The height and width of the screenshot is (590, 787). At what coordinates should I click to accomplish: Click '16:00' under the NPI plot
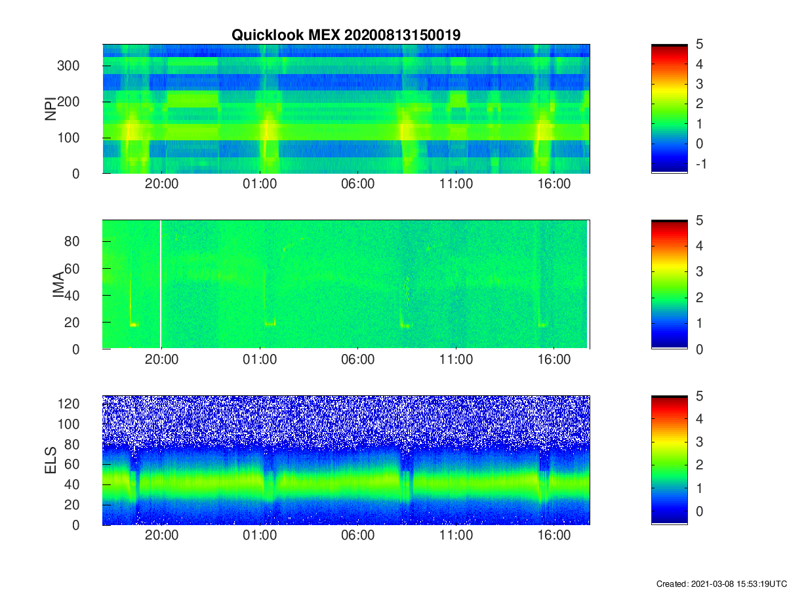(554, 184)
